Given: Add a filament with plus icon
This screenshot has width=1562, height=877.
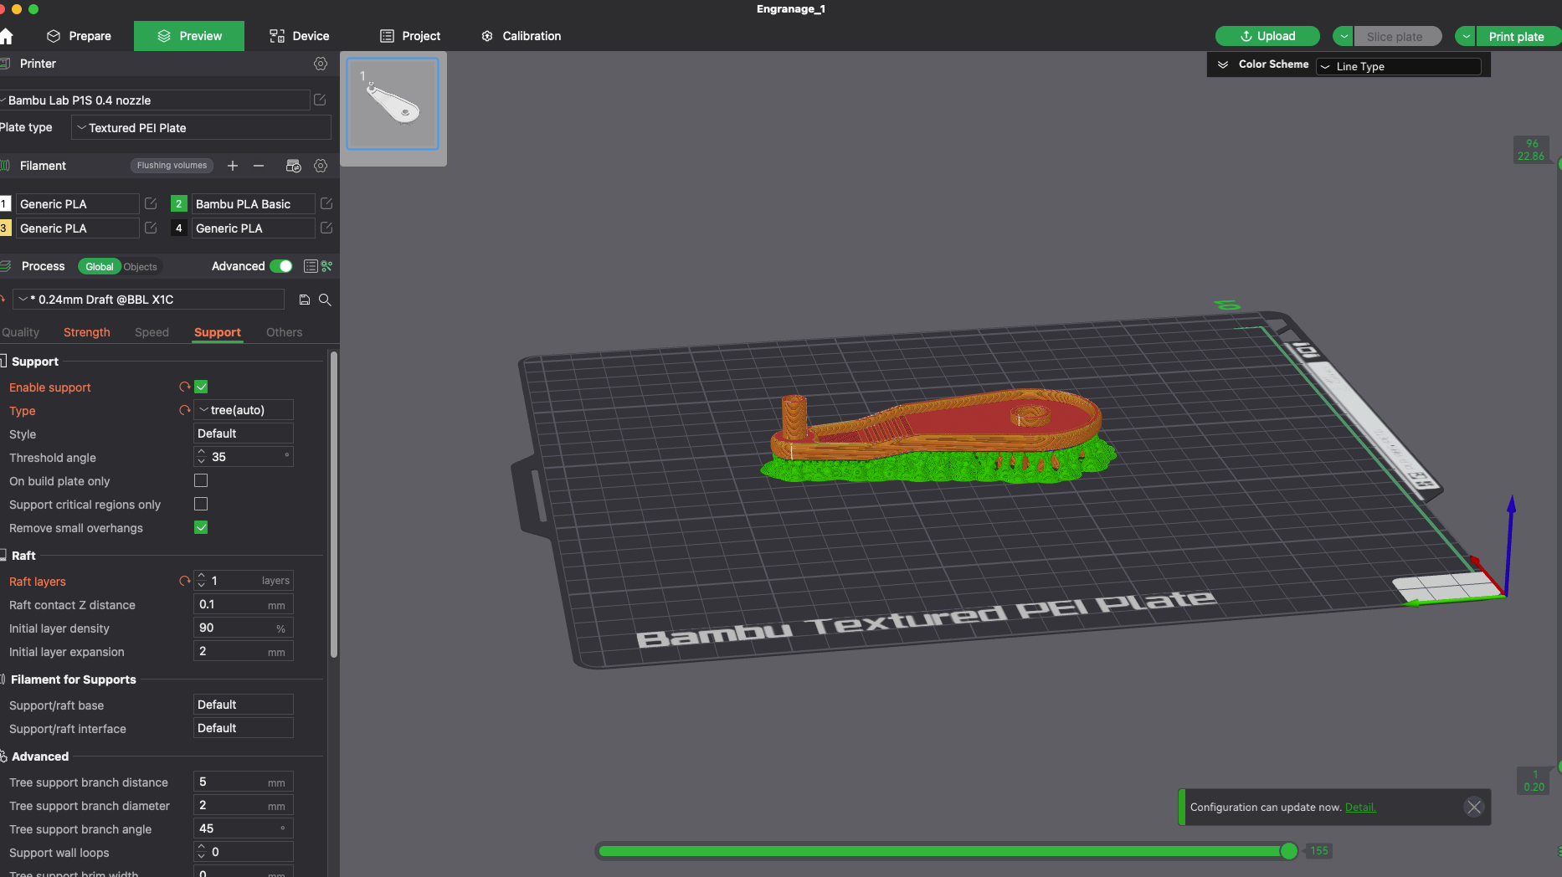Looking at the screenshot, I should [x=233, y=166].
